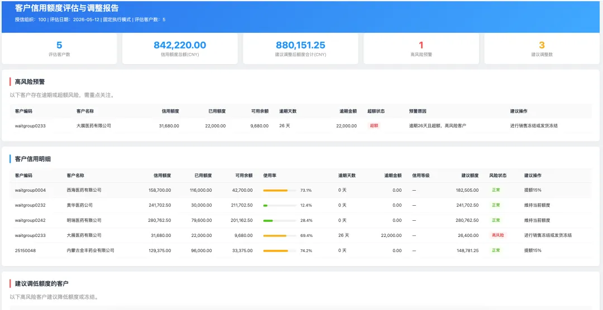Click 正常 badge for 美华医药公司
This screenshot has width=603, height=310.
click(x=495, y=205)
